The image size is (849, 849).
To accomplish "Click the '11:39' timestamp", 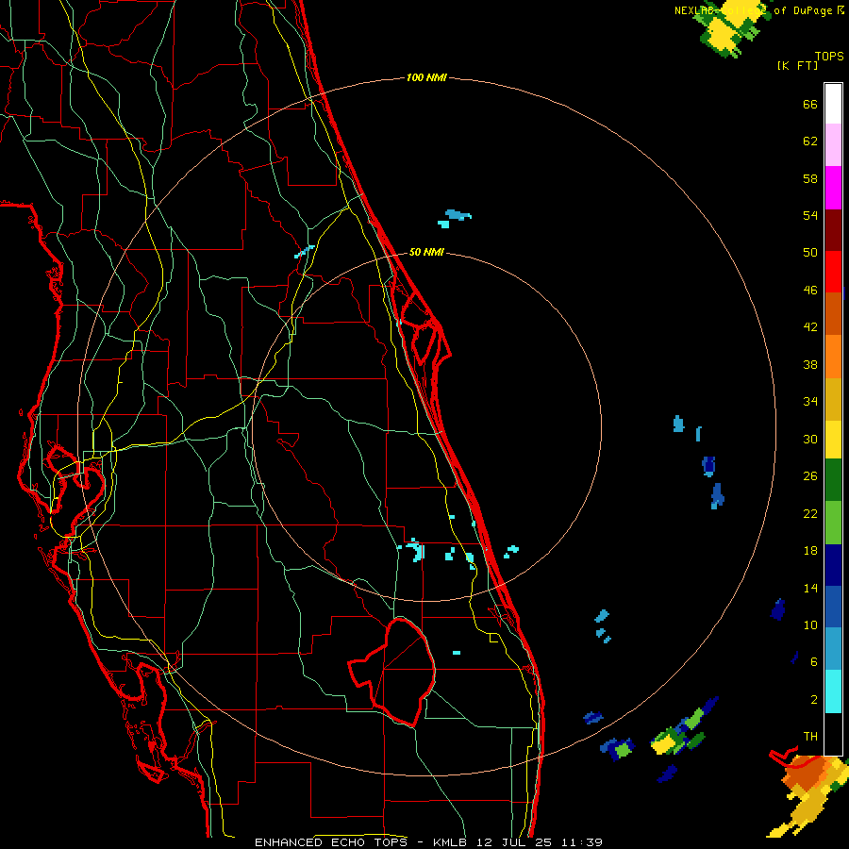I will pos(582,842).
